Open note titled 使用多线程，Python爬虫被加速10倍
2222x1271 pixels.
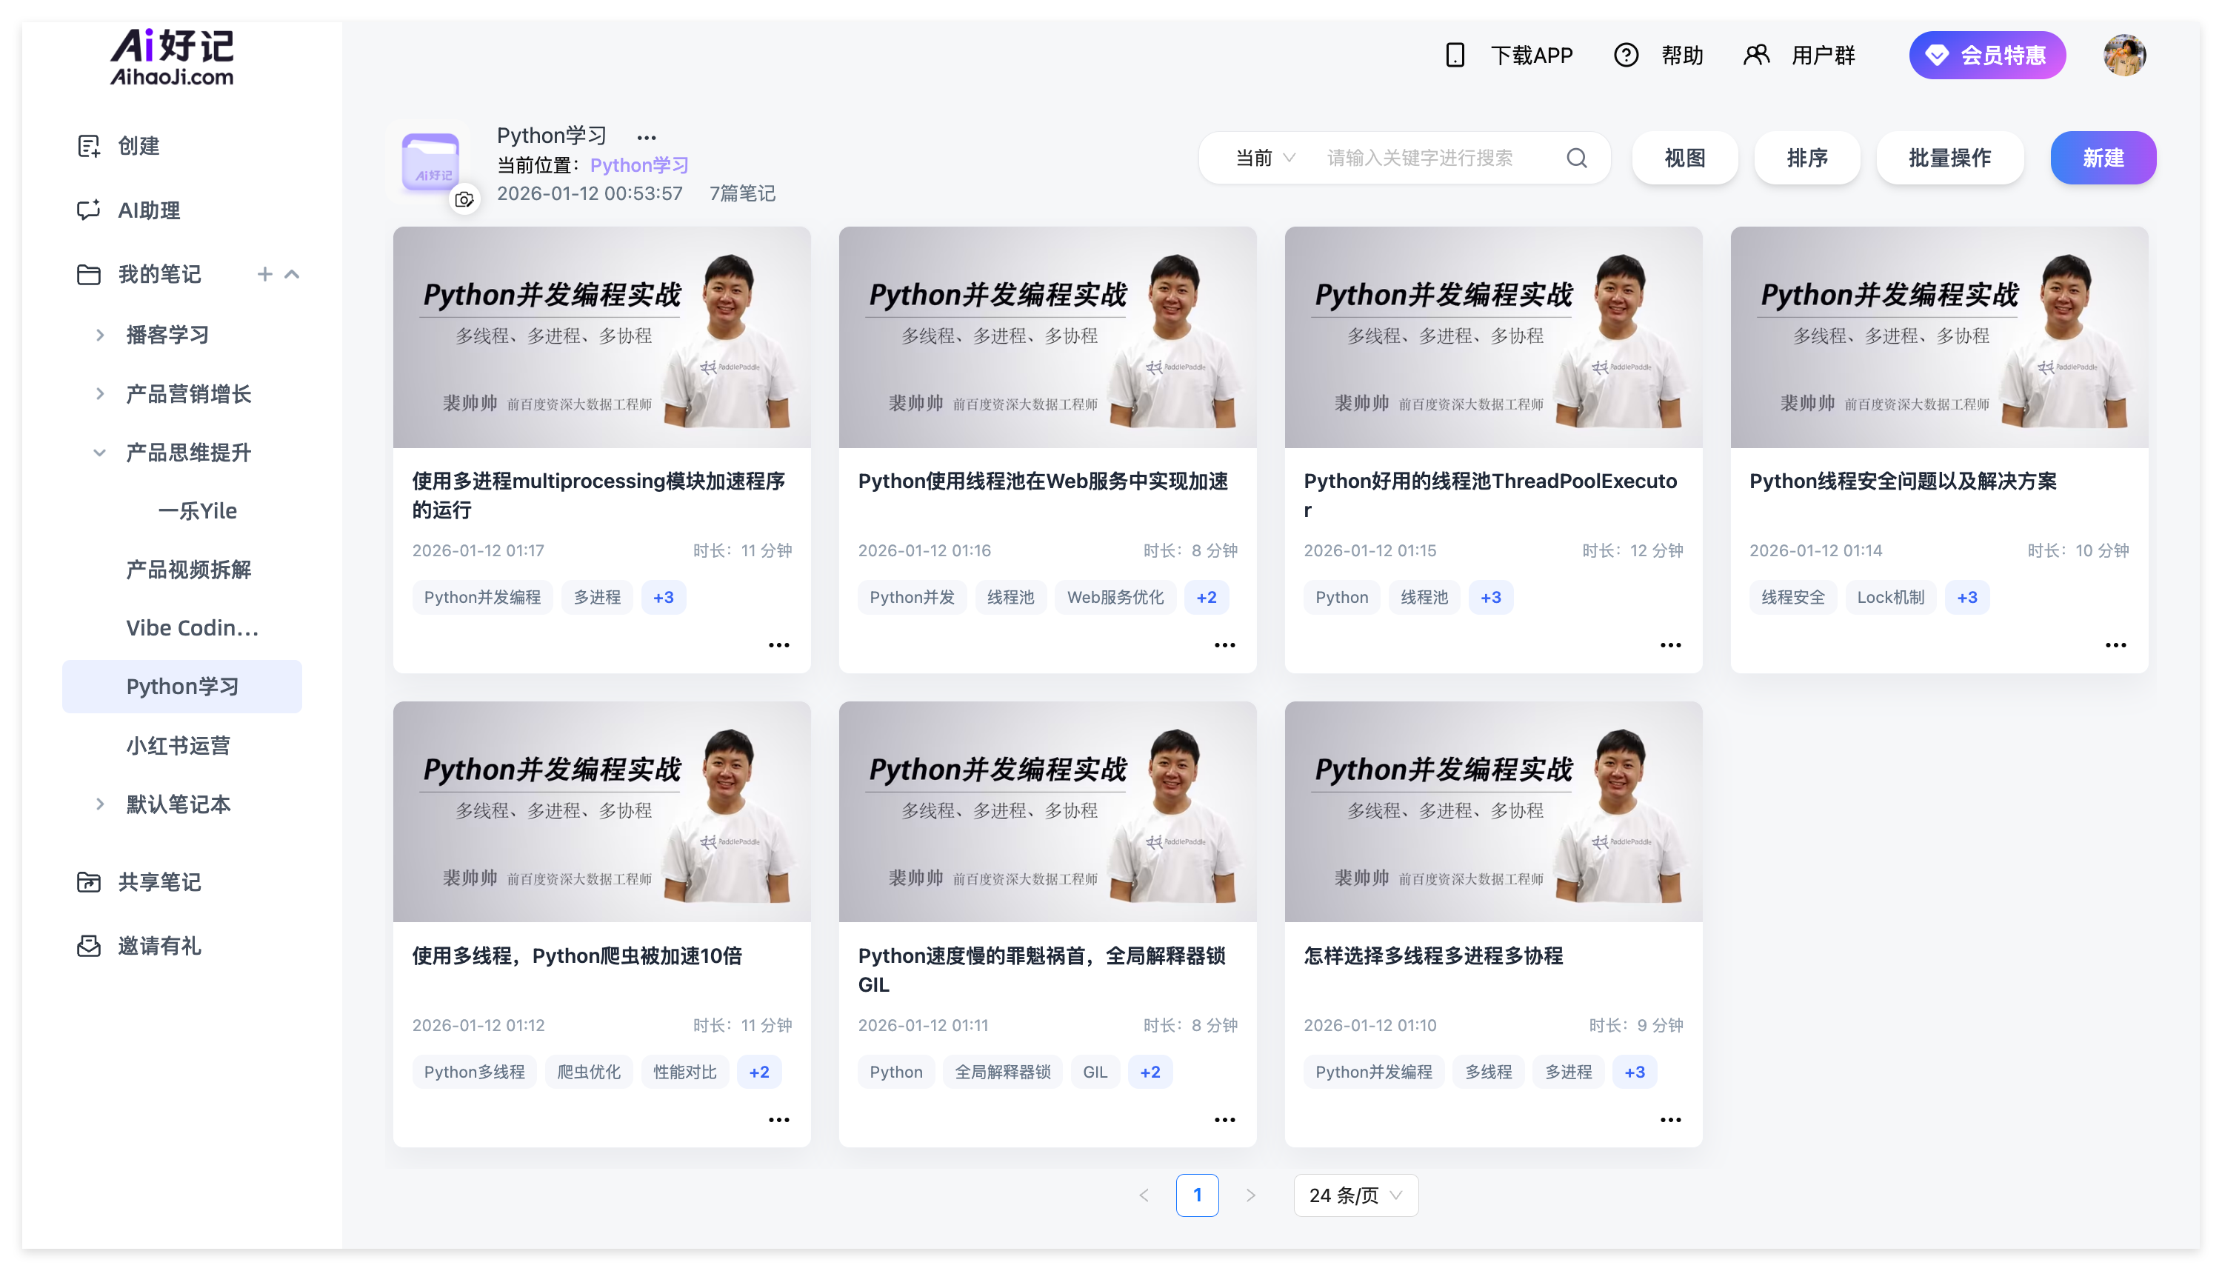click(x=577, y=956)
